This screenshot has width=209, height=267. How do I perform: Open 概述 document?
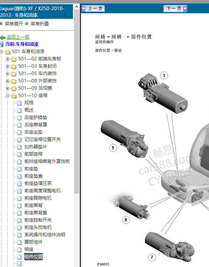(29, 110)
